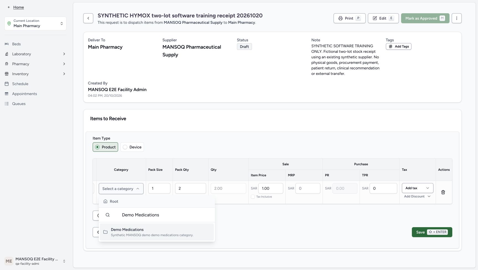This screenshot has height=270, width=478.
Task: Click the Pharmacy sidebar icon
Action: click(x=7, y=64)
